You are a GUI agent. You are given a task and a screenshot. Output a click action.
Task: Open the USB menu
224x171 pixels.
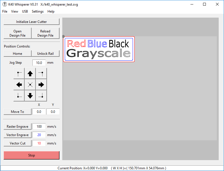coord(25,11)
